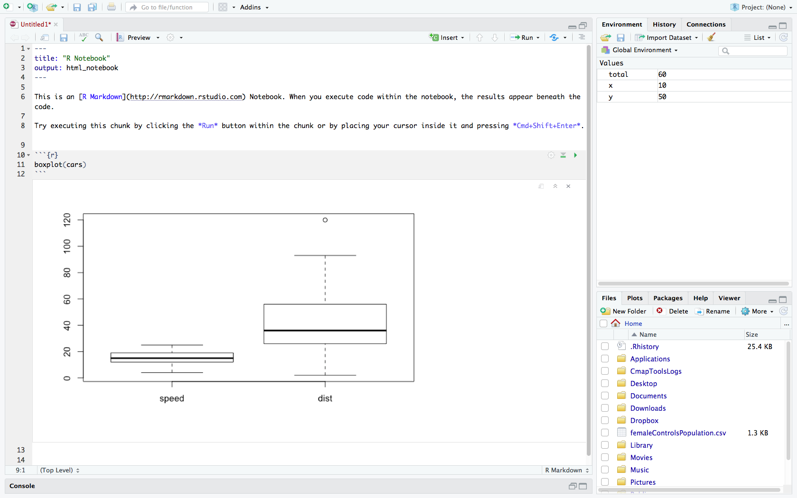Open the Import Dataset dropdown
Viewport: 797px width, 498px height.
point(667,37)
